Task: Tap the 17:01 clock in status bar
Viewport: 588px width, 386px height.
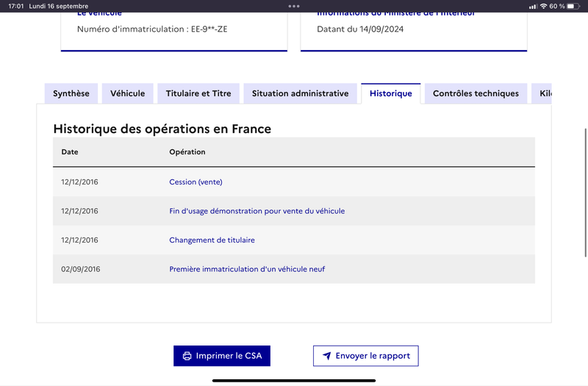Action: 15,6
